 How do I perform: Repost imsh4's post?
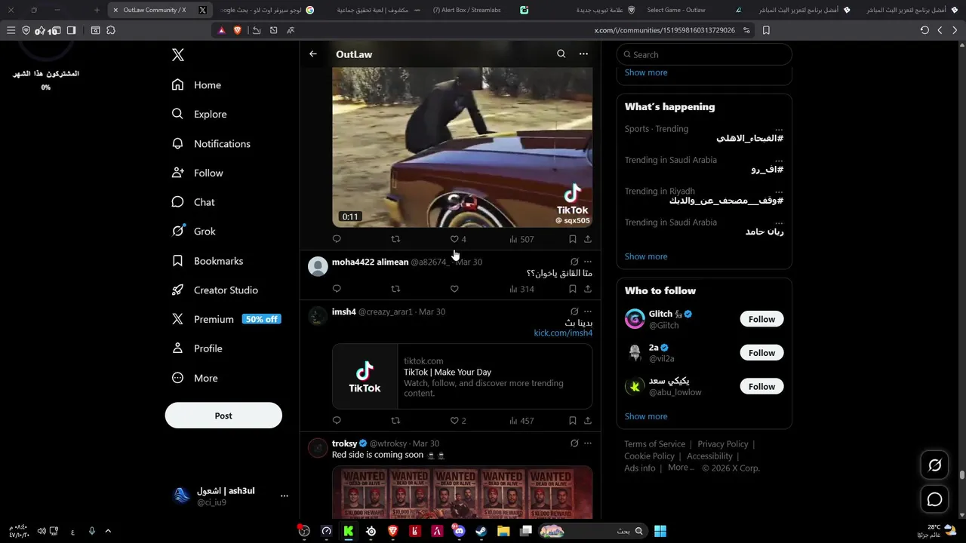click(395, 421)
